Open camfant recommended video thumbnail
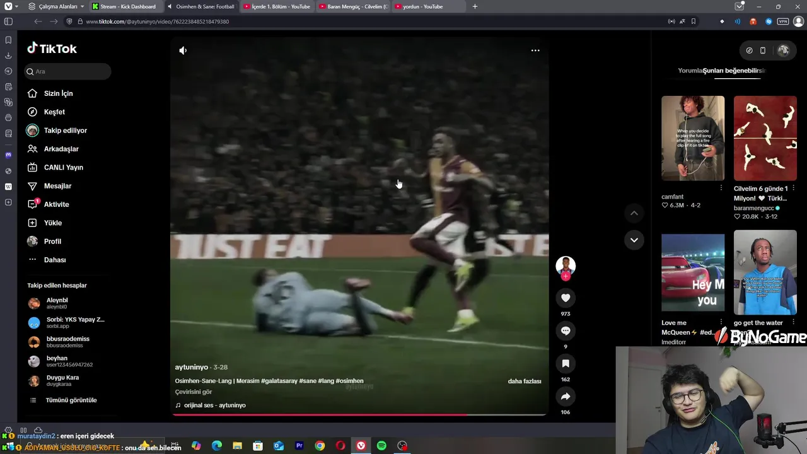This screenshot has width=807, height=454. pos(693,138)
